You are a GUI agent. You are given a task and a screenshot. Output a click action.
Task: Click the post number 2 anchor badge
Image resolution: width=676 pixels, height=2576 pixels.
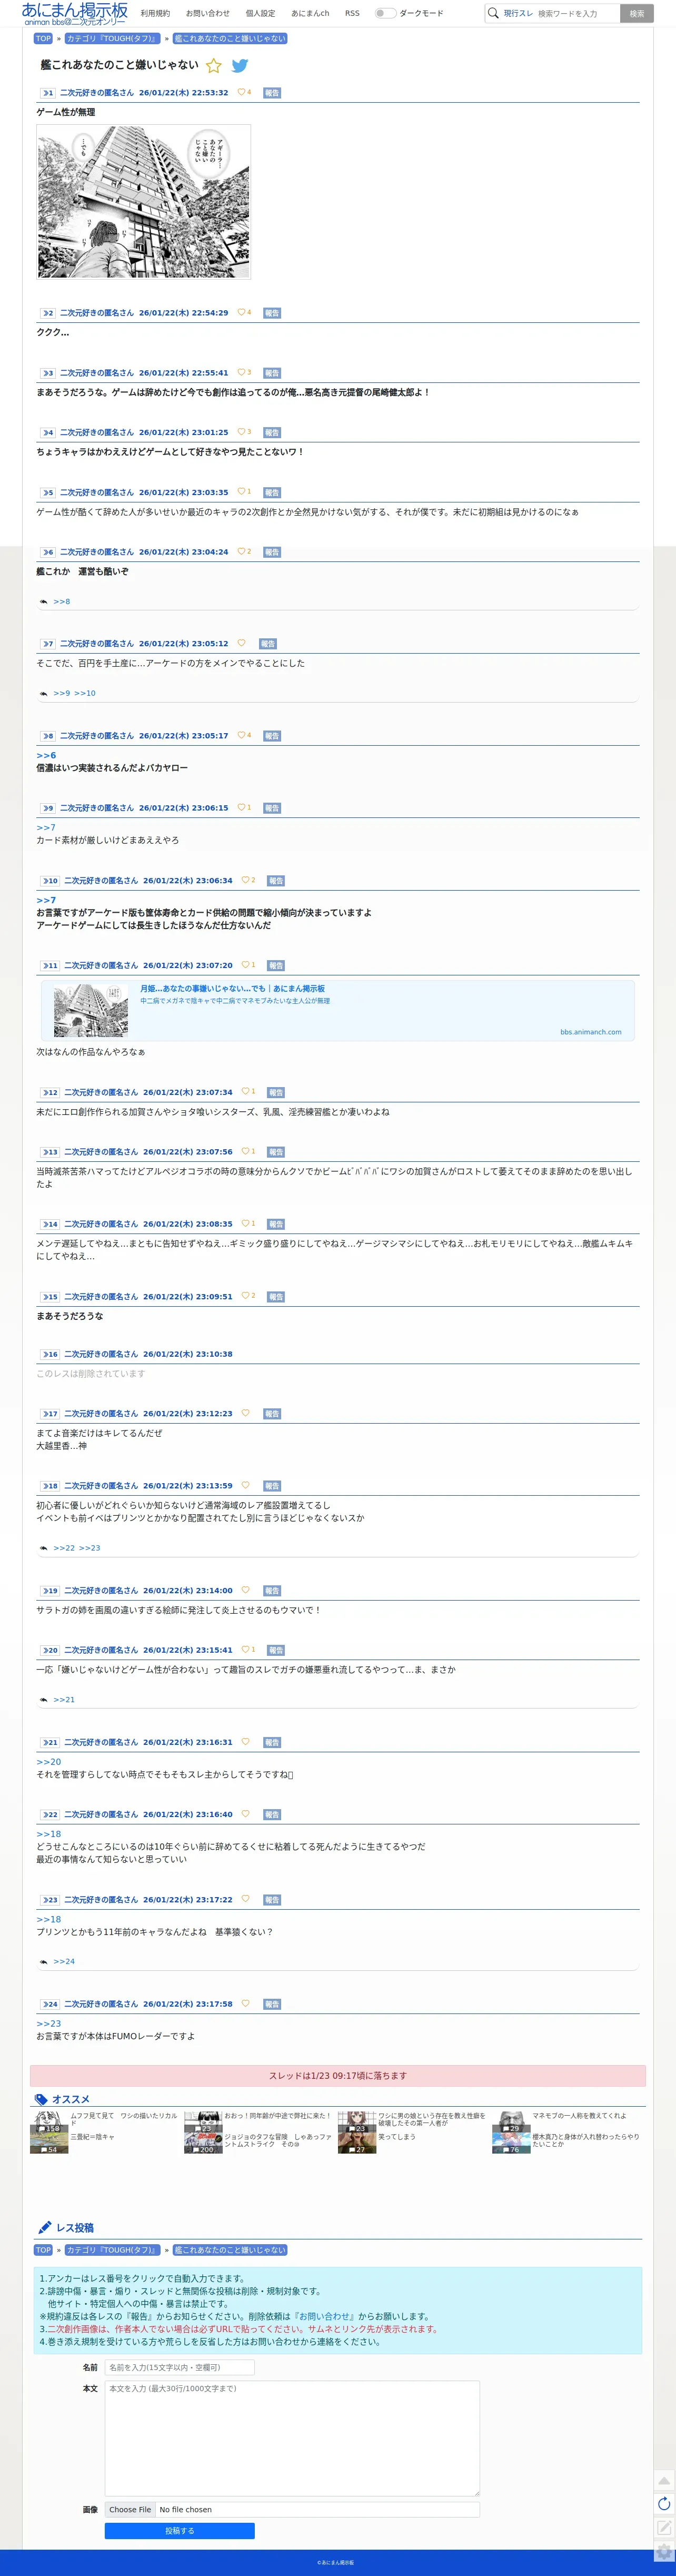(x=48, y=313)
